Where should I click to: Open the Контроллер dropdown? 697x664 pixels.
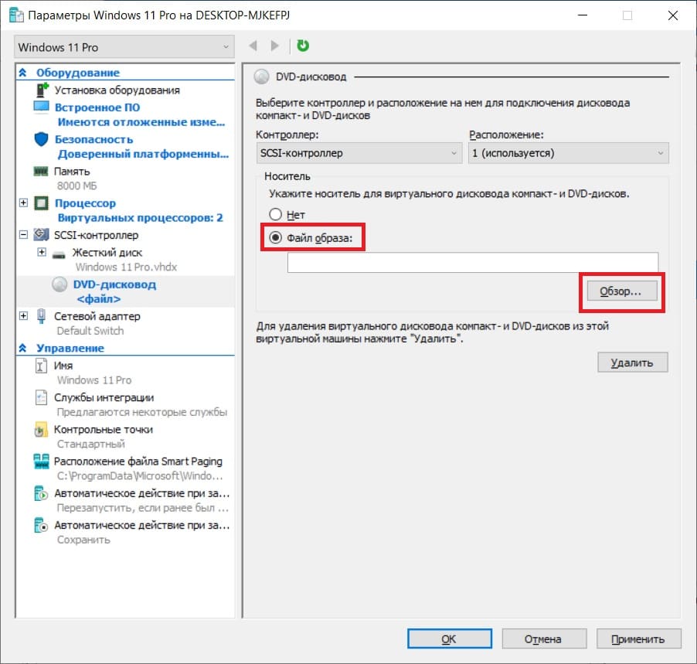359,153
